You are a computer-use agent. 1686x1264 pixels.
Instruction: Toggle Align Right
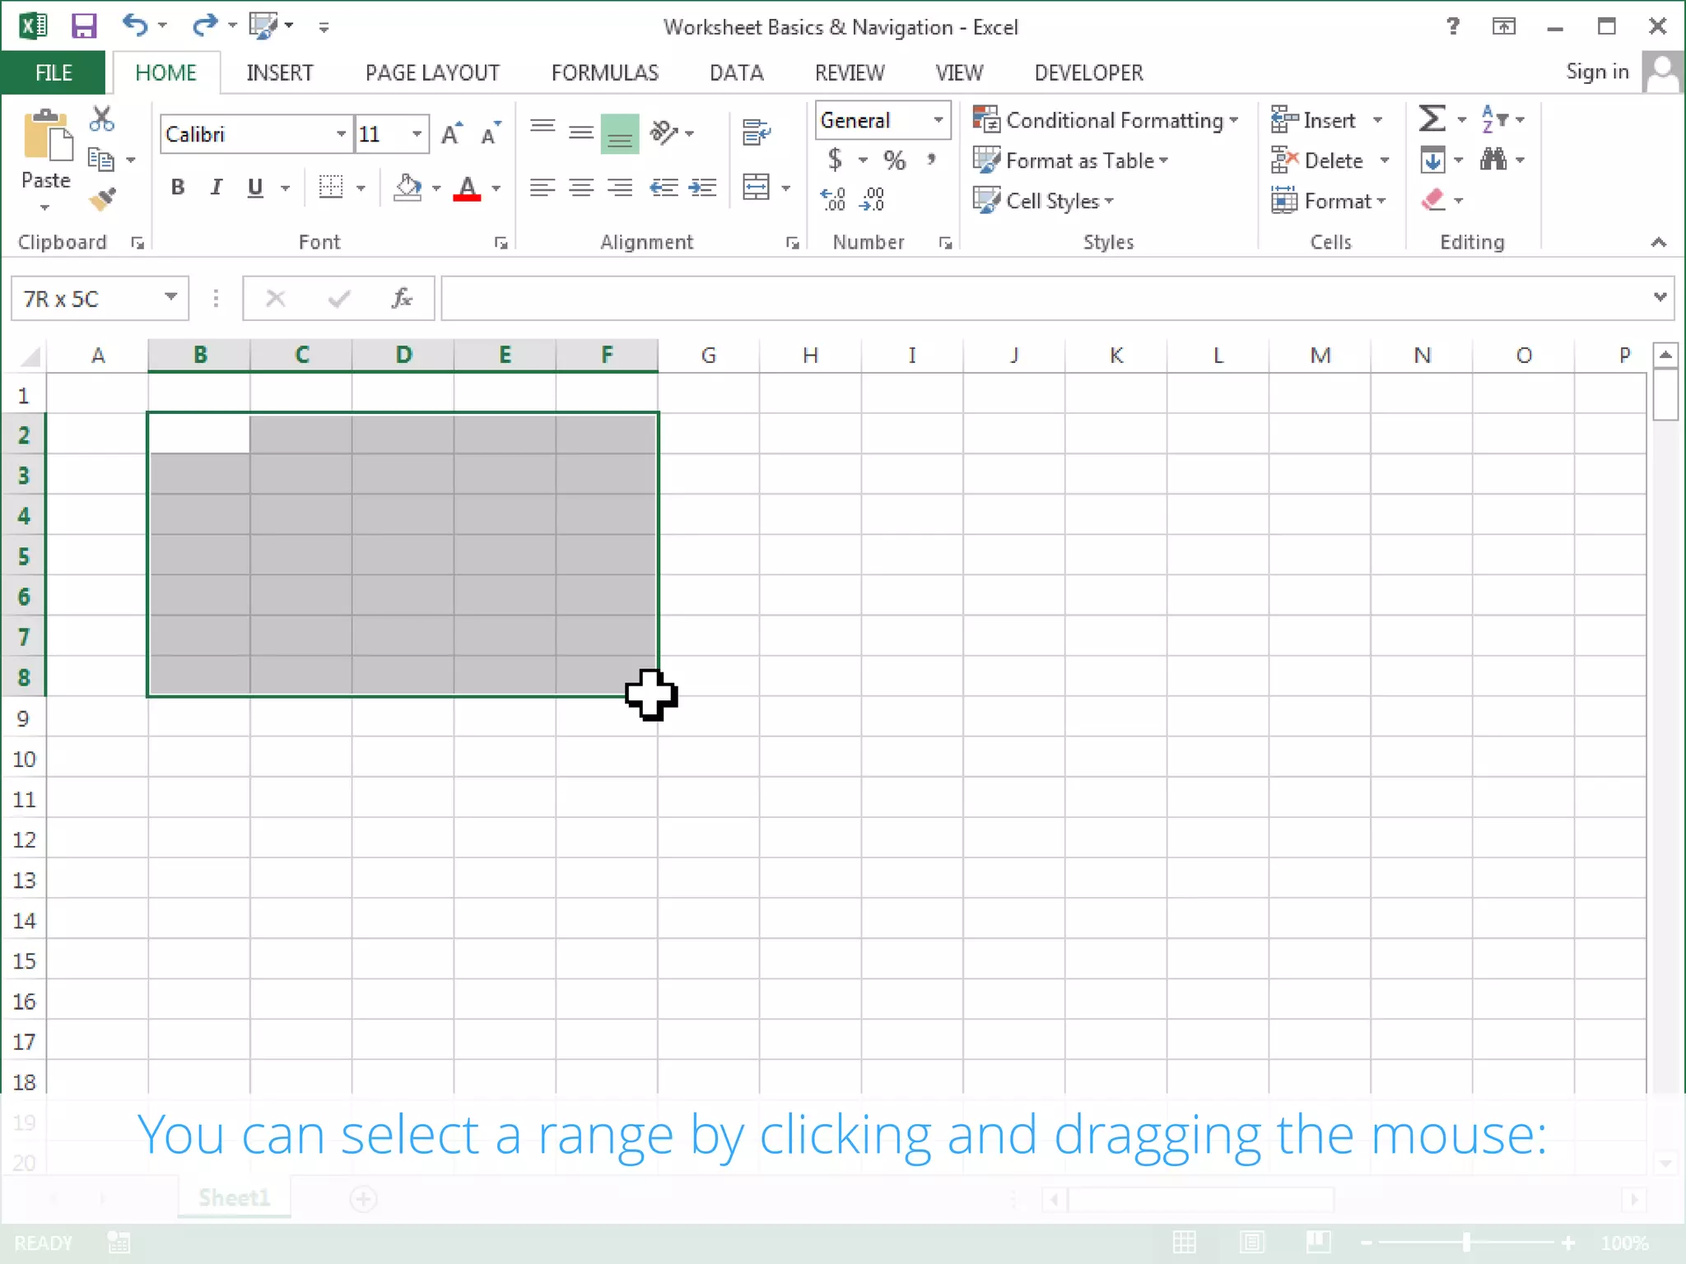tap(620, 188)
